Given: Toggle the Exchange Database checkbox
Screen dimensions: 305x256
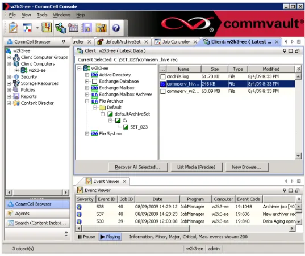Looking at the screenshot, I should [94, 82].
